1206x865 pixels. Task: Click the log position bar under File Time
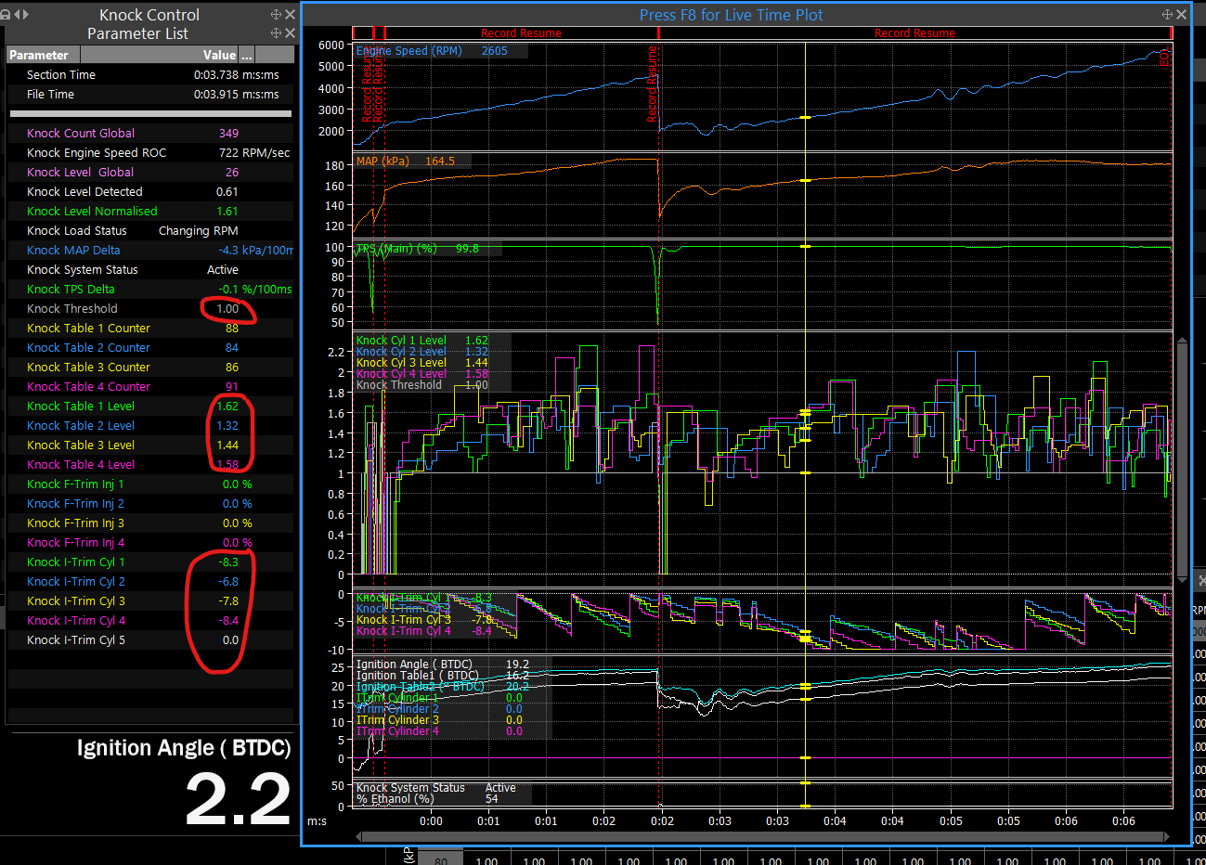(150, 113)
